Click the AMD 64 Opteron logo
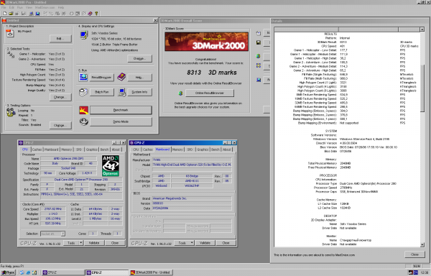Image resolution: width=431 pixels, height=276 pixels. pyautogui.click(x=111, y=166)
